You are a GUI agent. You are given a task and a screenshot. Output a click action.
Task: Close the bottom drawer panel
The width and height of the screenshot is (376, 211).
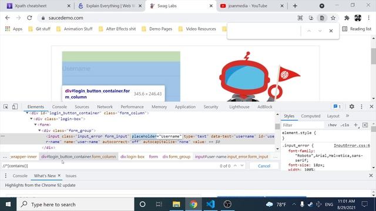(x=371, y=176)
